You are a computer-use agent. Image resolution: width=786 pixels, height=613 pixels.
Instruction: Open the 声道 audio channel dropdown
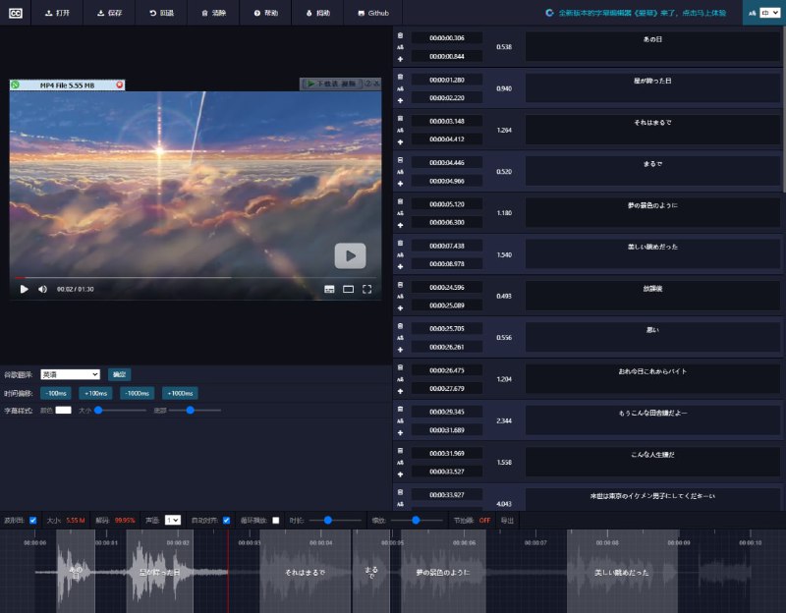click(x=175, y=522)
